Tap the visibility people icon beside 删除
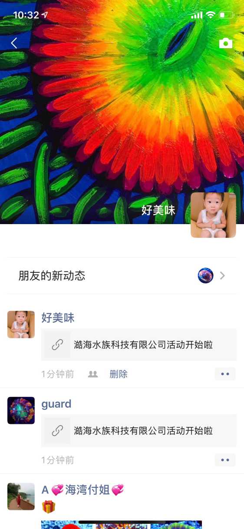The height and width of the screenshot is (529, 244). pos(93,374)
